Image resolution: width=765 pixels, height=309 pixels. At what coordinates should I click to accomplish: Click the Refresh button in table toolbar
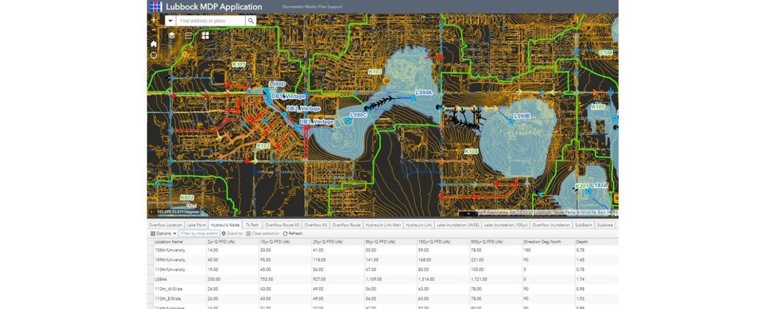[293, 234]
